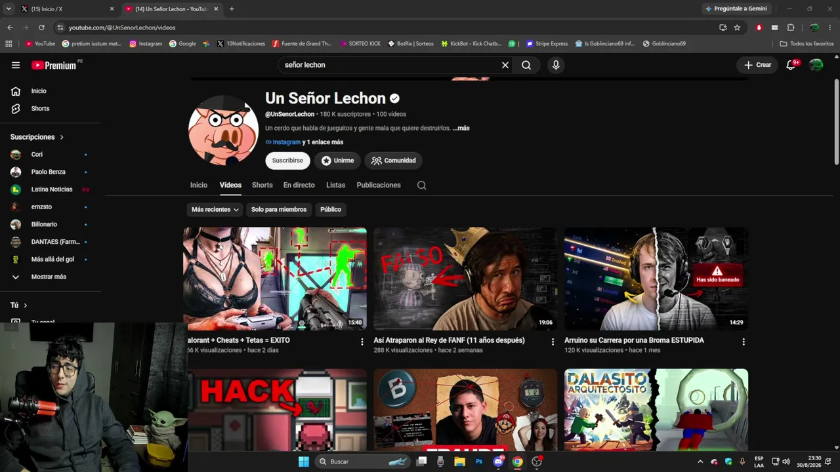Viewport: 840px width, 472px height.
Task: Open options for the Rey de FANF video
Action: pos(553,342)
